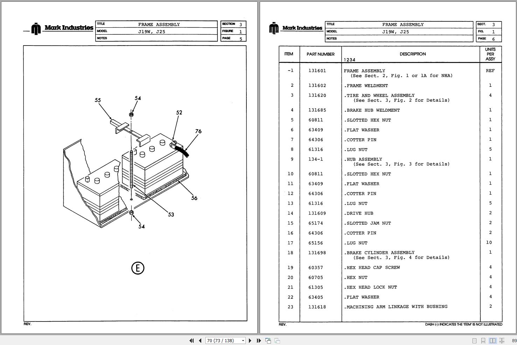Click part number 131618
The image size is (517, 345).
pyautogui.click(x=317, y=307)
